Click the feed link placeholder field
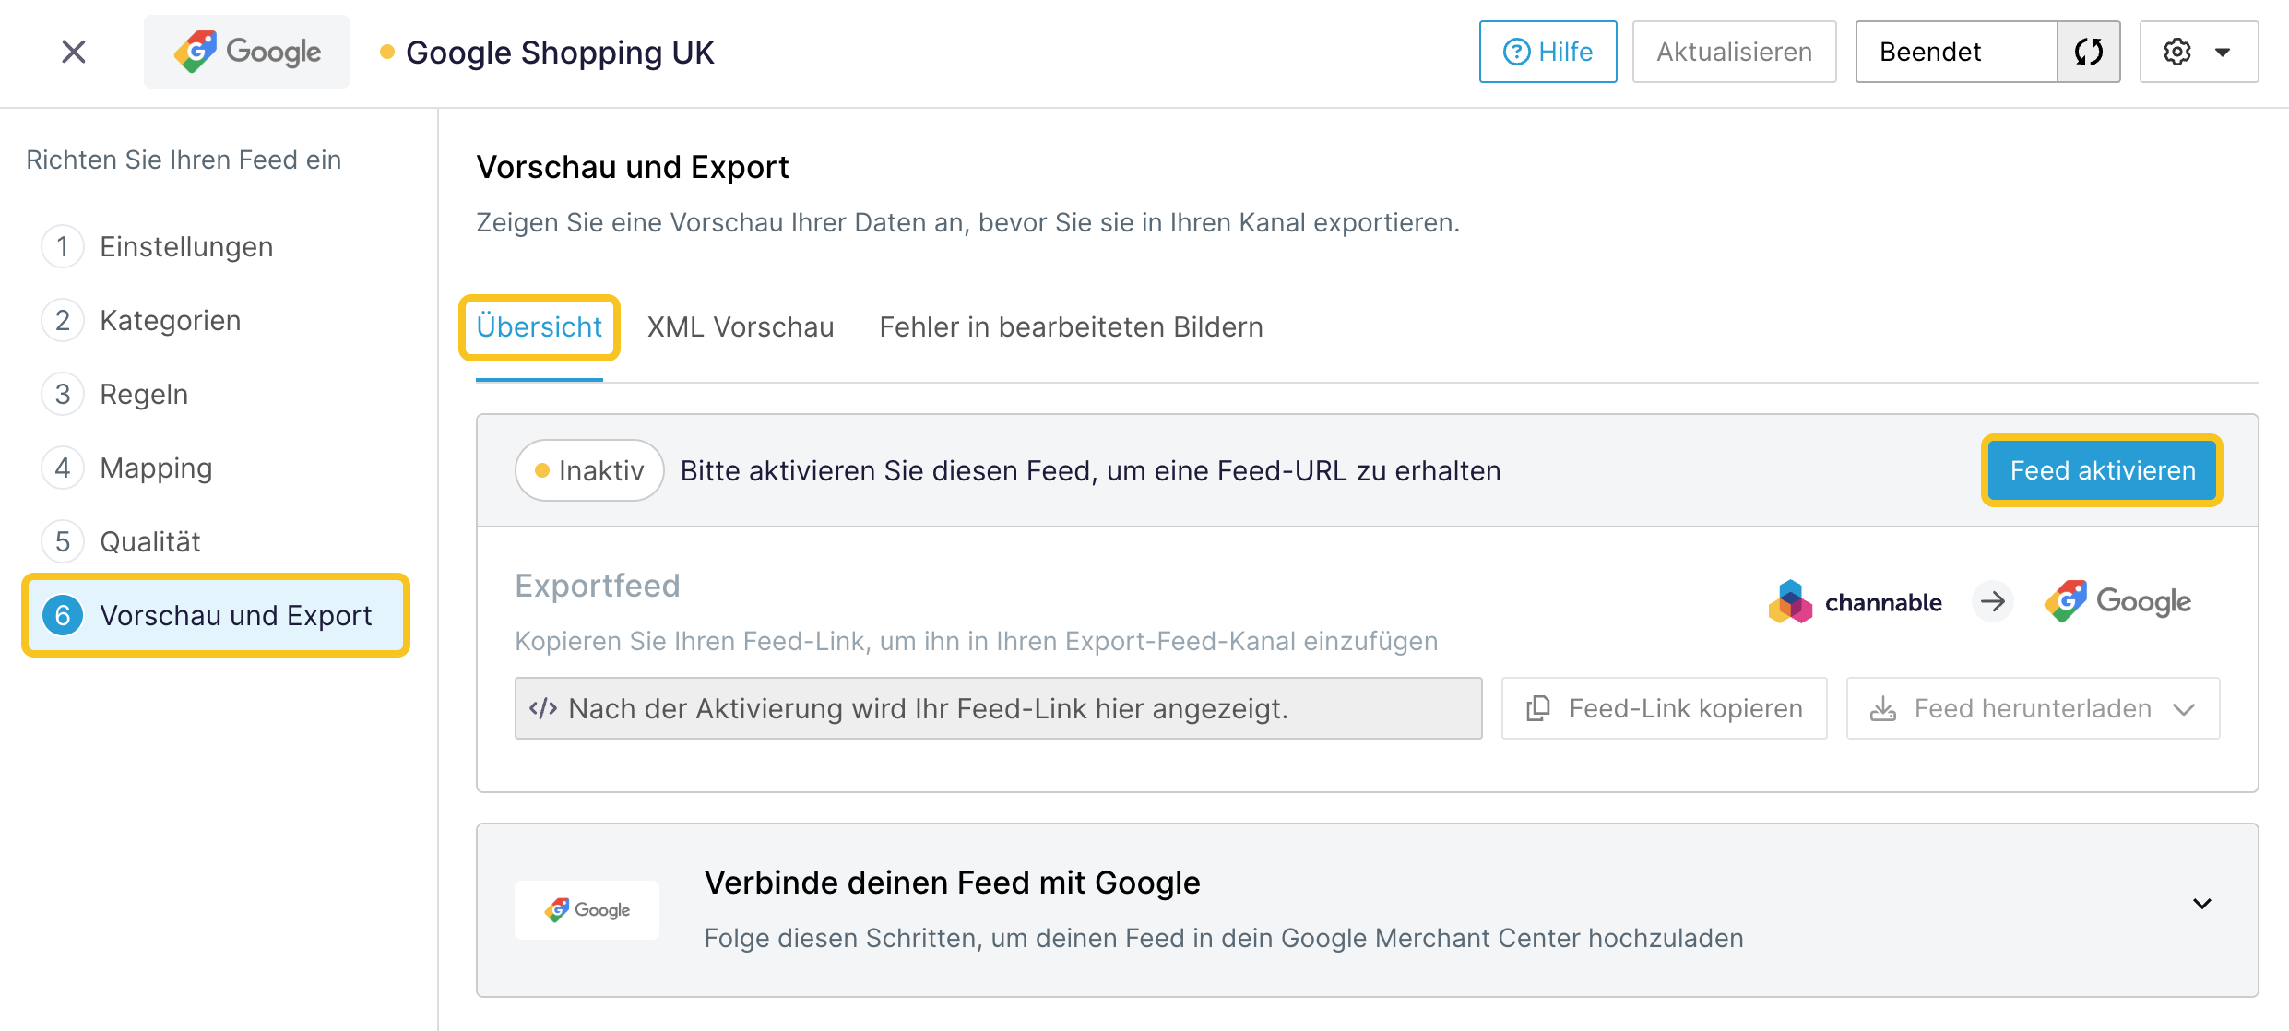The width and height of the screenshot is (2289, 1031). (998, 708)
